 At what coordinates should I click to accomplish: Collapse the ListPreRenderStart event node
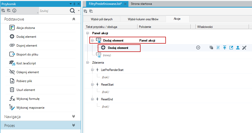point(92,70)
